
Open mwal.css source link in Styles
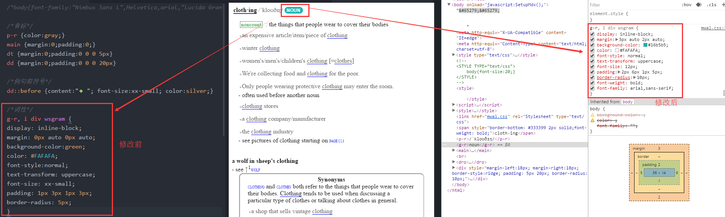coord(713,28)
